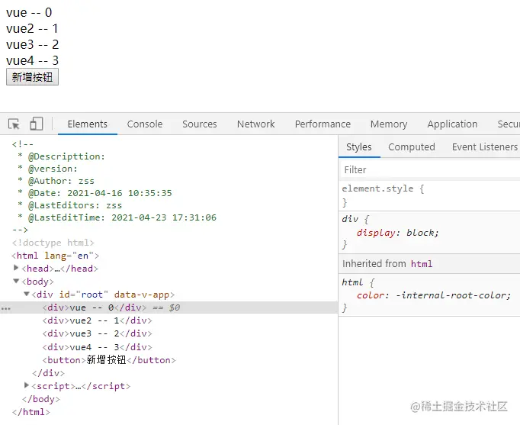Open the Event Listeners sidebar tab
This screenshot has width=520, height=425.
pos(484,147)
